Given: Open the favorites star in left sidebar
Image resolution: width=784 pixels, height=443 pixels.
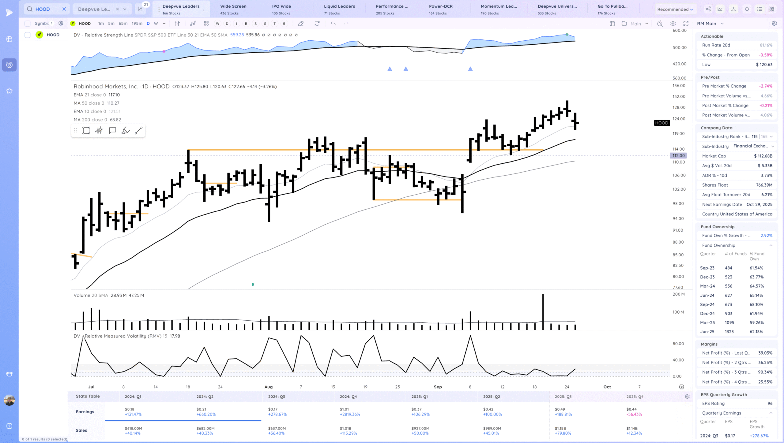Looking at the screenshot, I should pos(9,91).
